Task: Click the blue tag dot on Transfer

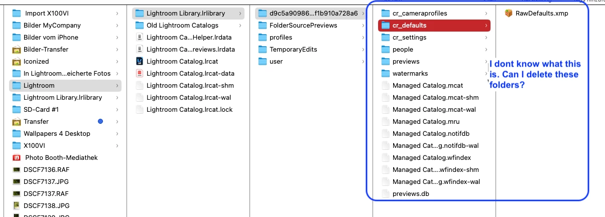Action: [100, 121]
